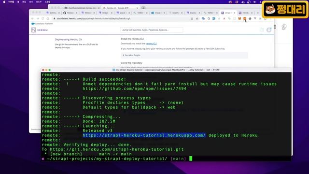The width and height of the screenshot is (309, 174).
Task: Click the 'Install the Heroku CLI' heading
Action: pyautogui.click(x=132, y=39)
